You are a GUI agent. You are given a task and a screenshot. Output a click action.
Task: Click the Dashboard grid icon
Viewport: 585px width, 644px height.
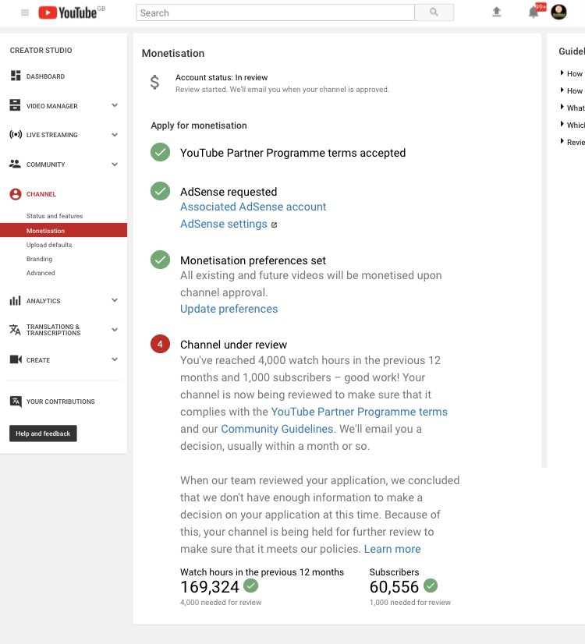point(15,76)
